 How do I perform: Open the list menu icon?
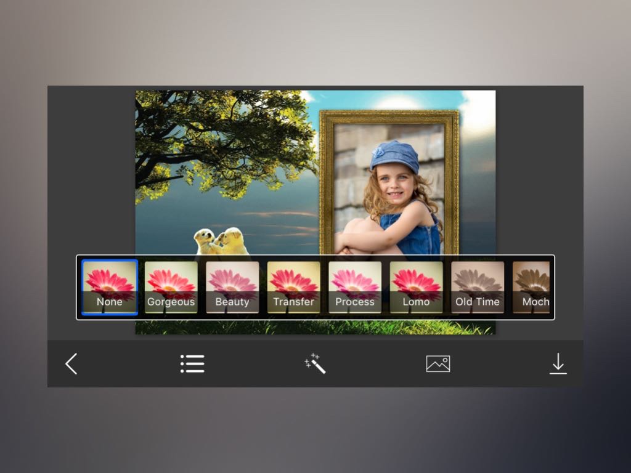click(x=192, y=364)
